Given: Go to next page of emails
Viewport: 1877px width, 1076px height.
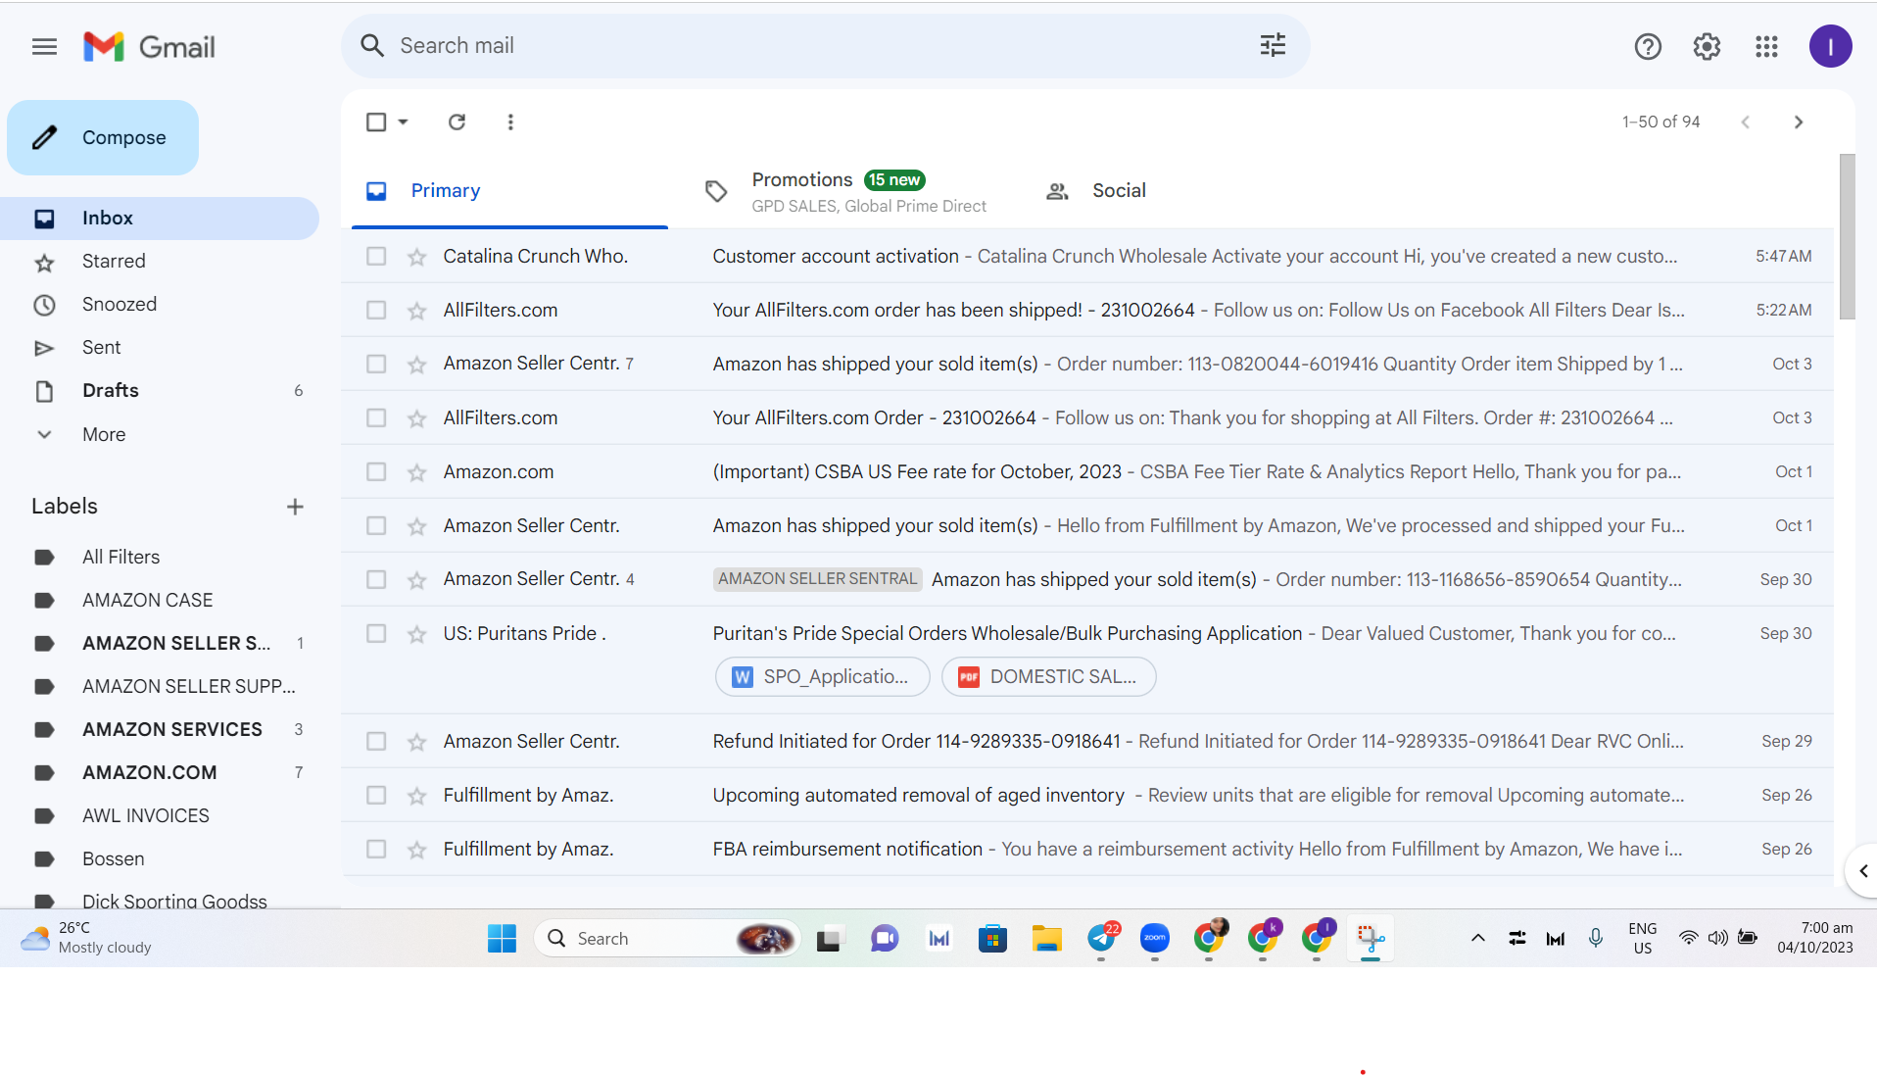Looking at the screenshot, I should (x=1798, y=122).
